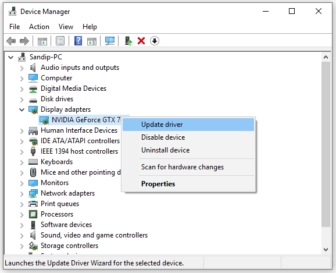The height and width of the screenshot is (273, 336).
Task: Click the Audio inputs and outputs speaker icon
Action: [33, 68]
